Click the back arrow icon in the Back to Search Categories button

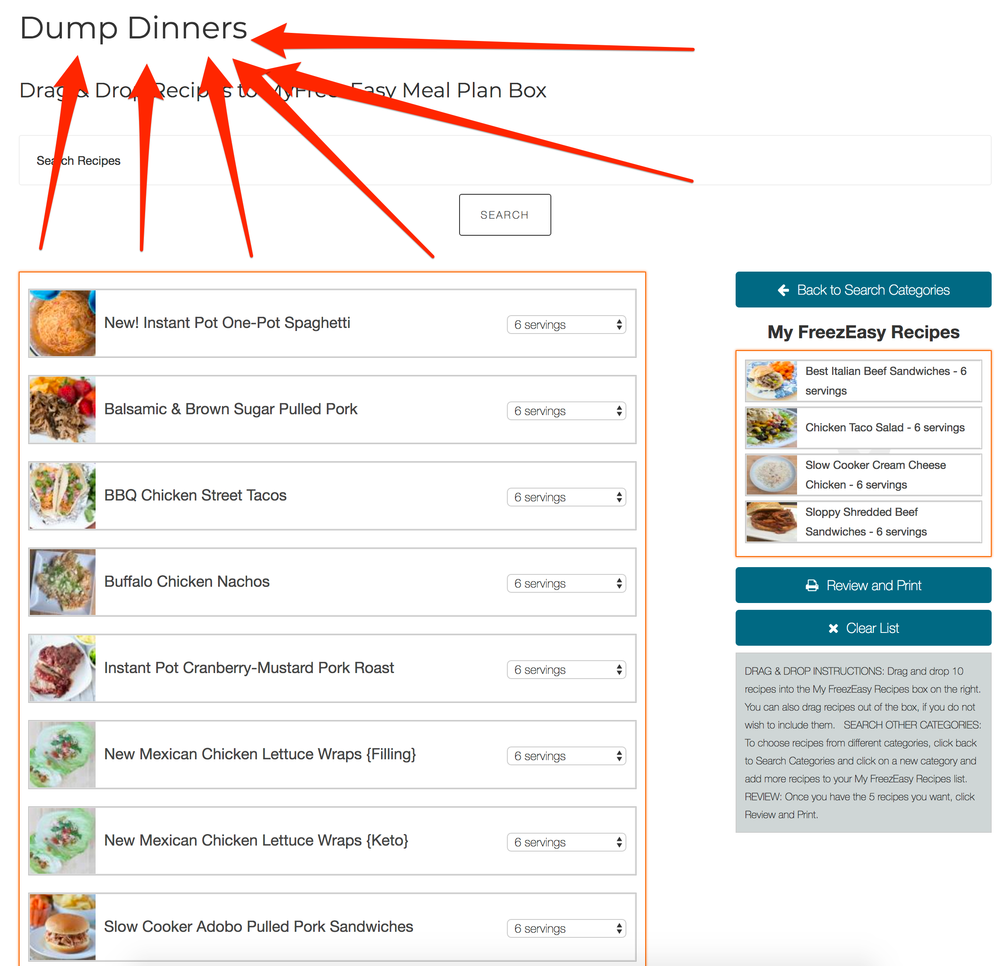pos(783,290)
